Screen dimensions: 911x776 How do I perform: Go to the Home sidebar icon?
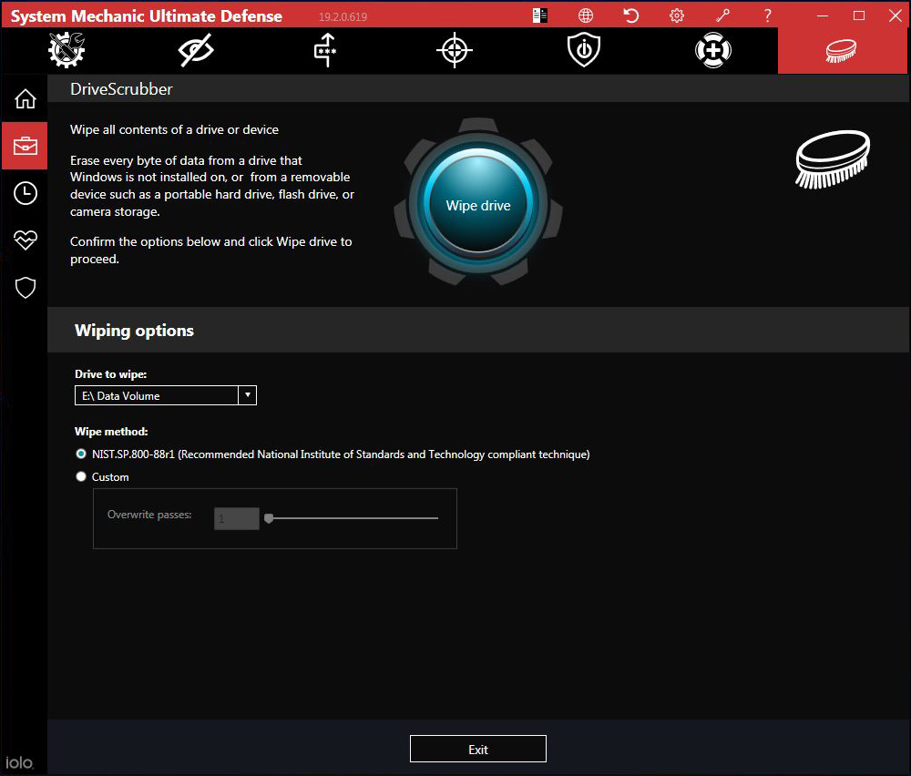click(25, 98)
